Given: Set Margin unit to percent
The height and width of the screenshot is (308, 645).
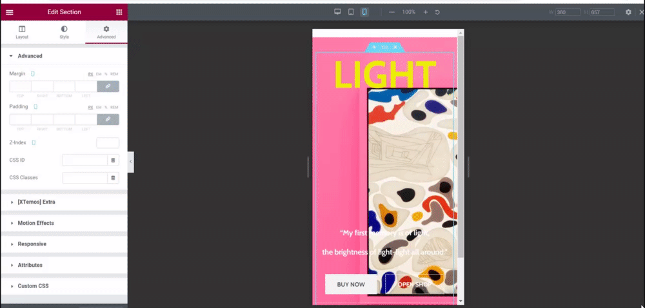Looking at the screenshot, I should coord(106,74).
